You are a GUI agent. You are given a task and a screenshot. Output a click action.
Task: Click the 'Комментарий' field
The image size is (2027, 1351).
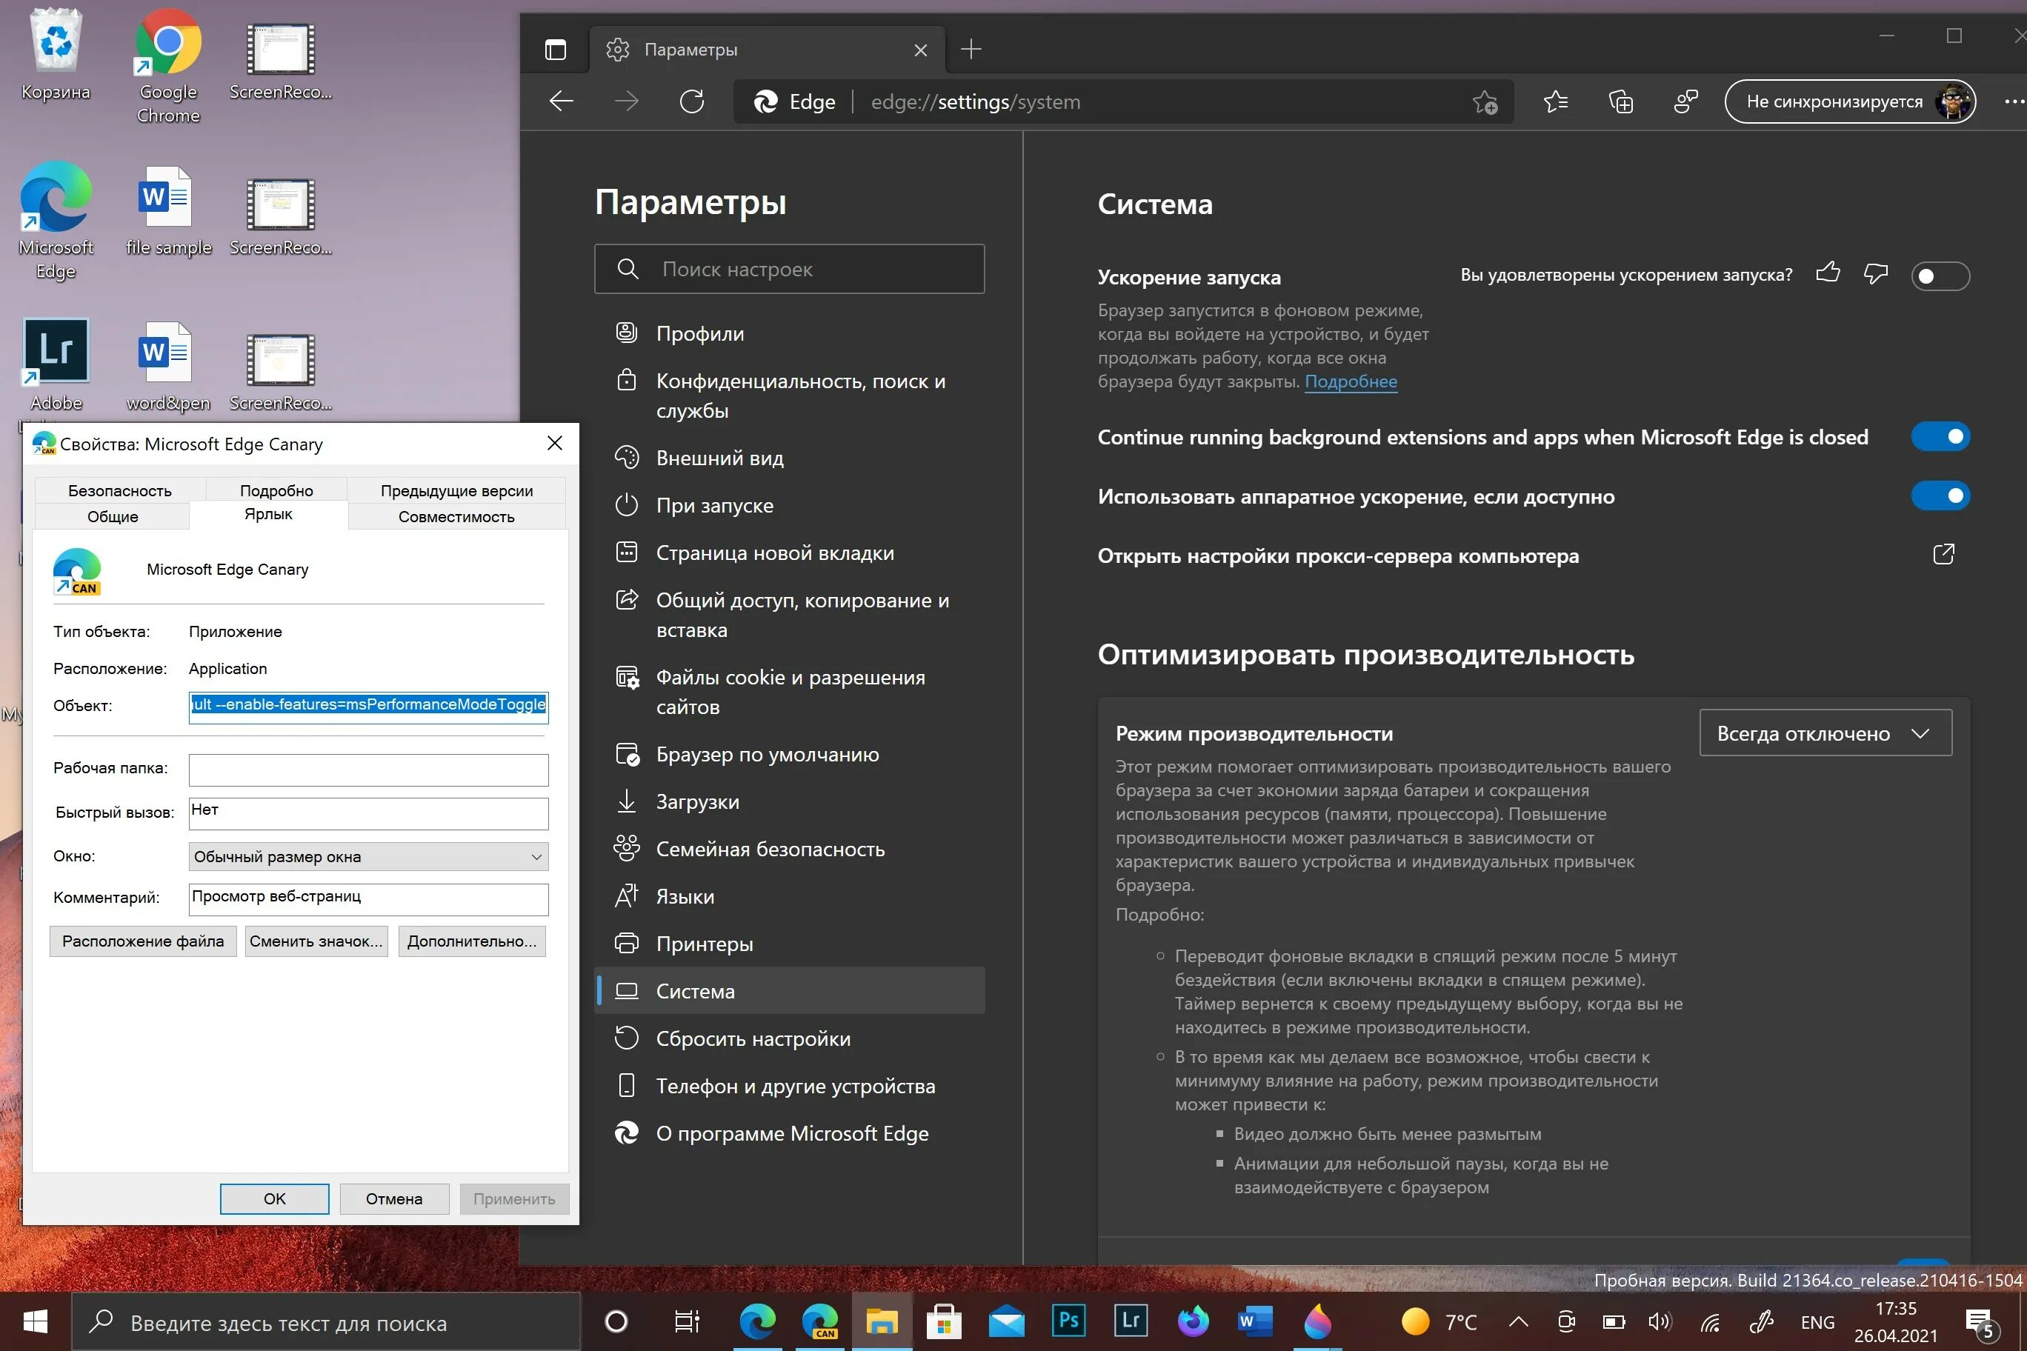tap(368, 898)
